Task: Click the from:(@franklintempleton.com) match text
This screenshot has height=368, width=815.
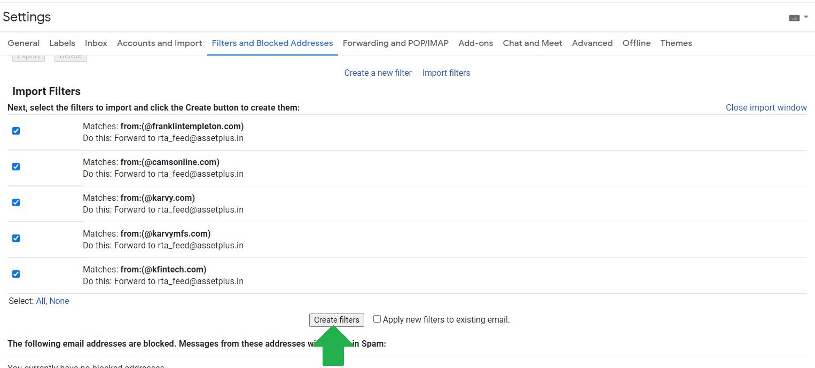Action: 182,127
